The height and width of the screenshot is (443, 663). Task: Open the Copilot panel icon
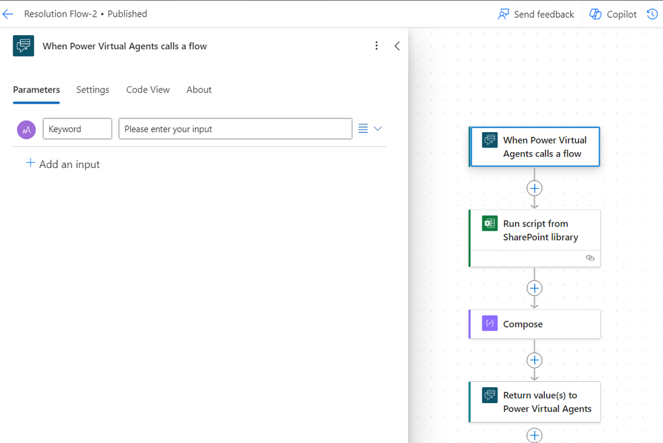595,14
